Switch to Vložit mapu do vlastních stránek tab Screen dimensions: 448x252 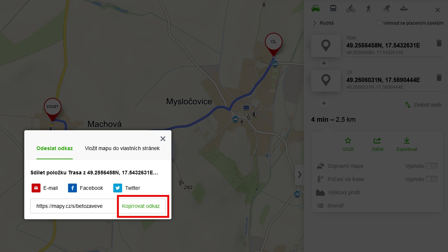coord(122,148)
